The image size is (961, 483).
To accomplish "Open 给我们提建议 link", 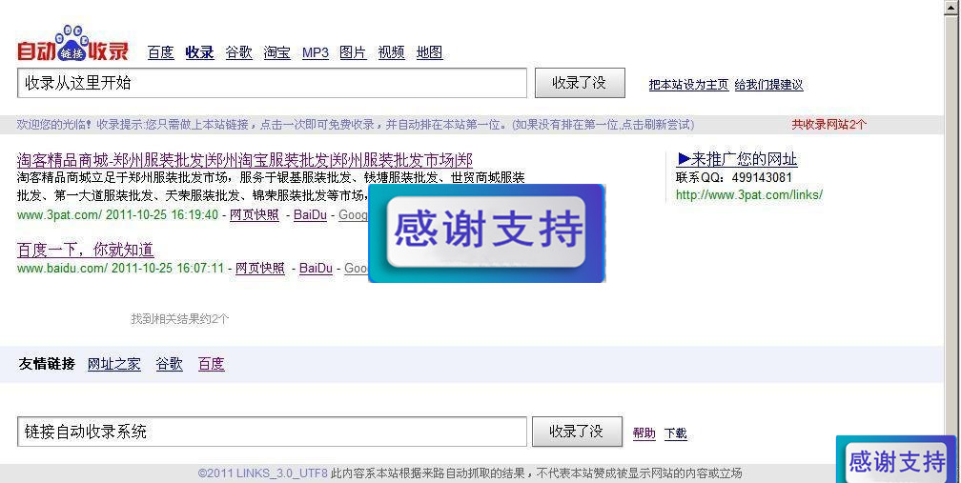I will click(768, 85).
